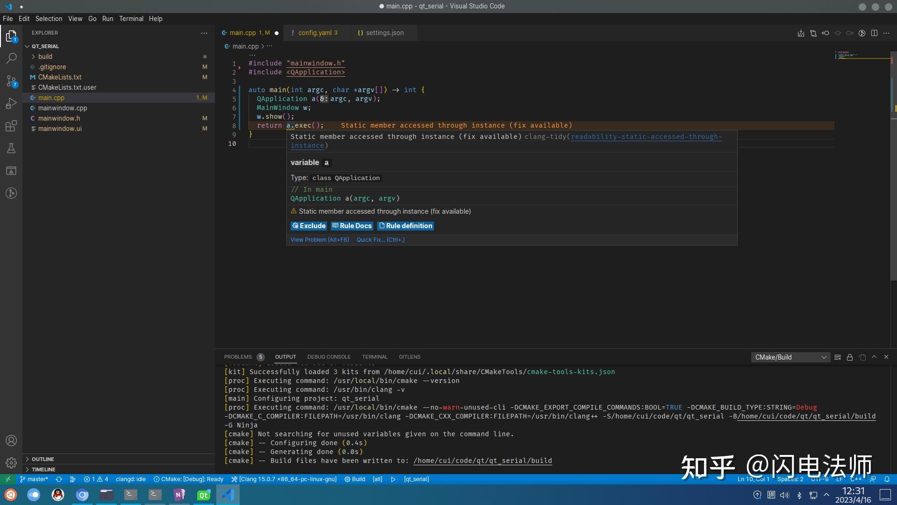Open the Extensions view
The height and width of the screenshot is (505, 897).
(x=11, y=126)
